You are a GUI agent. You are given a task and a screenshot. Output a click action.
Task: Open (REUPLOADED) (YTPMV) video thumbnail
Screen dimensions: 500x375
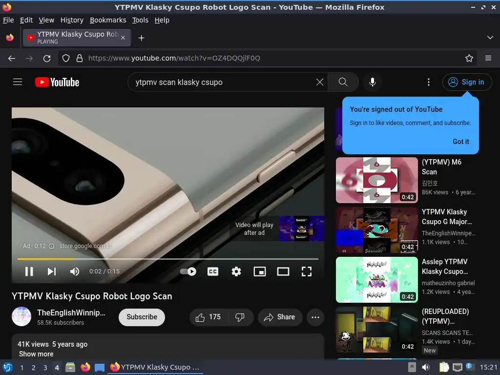[376, 330]
